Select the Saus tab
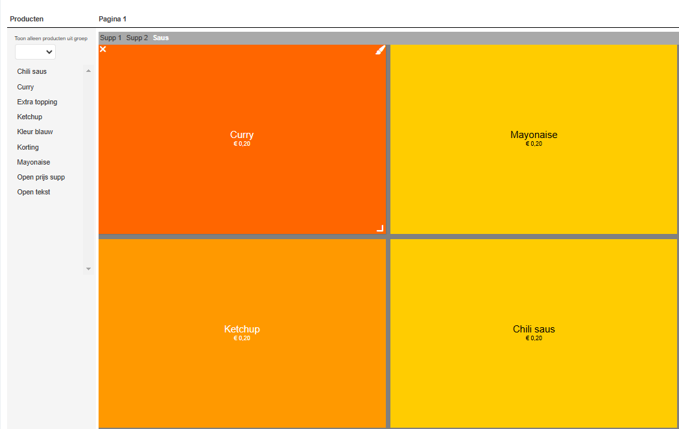This screenshot has width=679, height=429. (161, 38)
